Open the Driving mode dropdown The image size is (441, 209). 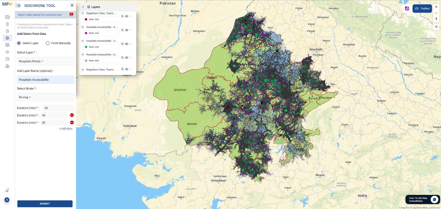pos(45,97)
